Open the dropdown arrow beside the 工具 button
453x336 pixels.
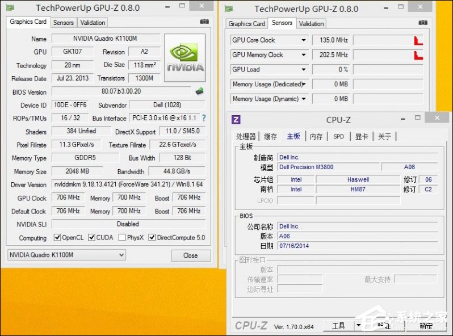pyautogui.click(x=359, y=326)
